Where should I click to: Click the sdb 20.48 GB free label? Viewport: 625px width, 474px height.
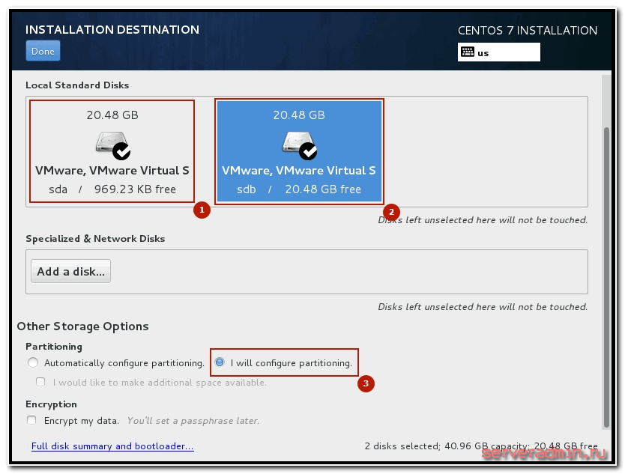point(299,189)
